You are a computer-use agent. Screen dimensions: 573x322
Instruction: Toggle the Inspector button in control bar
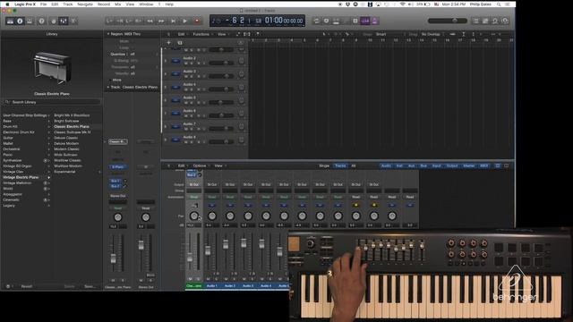20,21
